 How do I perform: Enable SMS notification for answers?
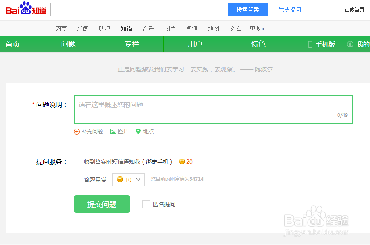click(x=77, y=161)
